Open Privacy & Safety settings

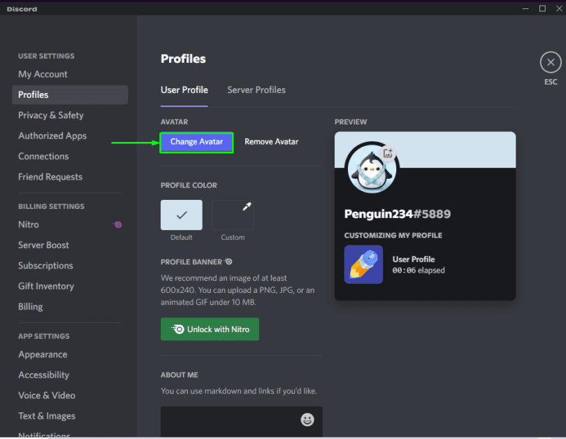pyautogui.click(x=50, y=115)
